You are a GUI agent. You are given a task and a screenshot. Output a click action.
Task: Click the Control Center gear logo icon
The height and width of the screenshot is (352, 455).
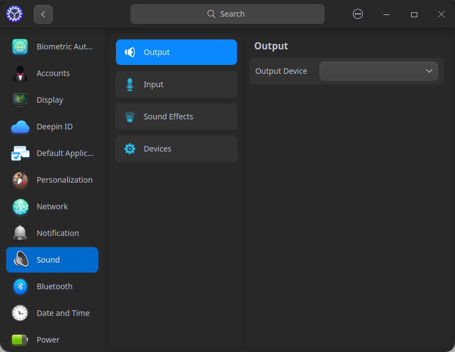pos(14,14)
